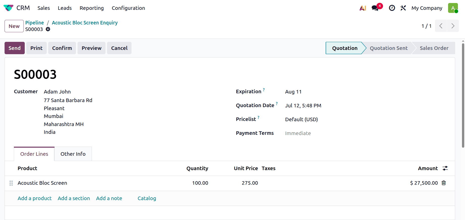Click the vertical scrollbar on the right
465x220 pixels.
coord(463,96)
